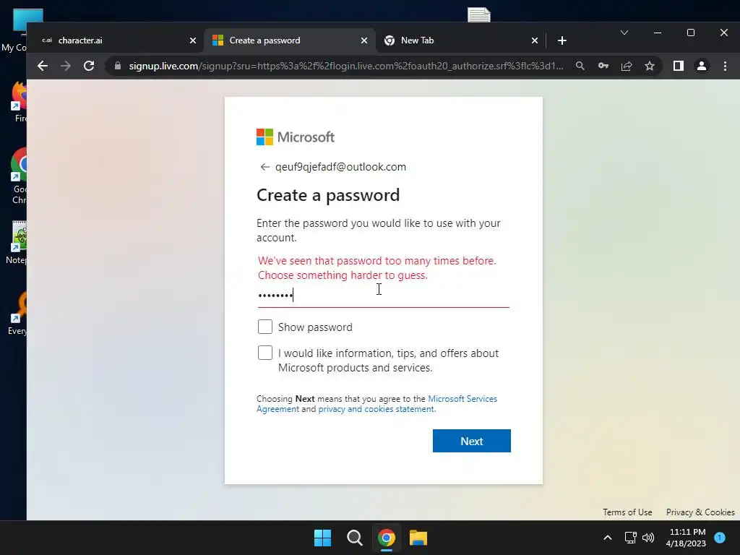
Task: Click the zoom magnifier icon in address bar
Action: (x=580, y=66)
